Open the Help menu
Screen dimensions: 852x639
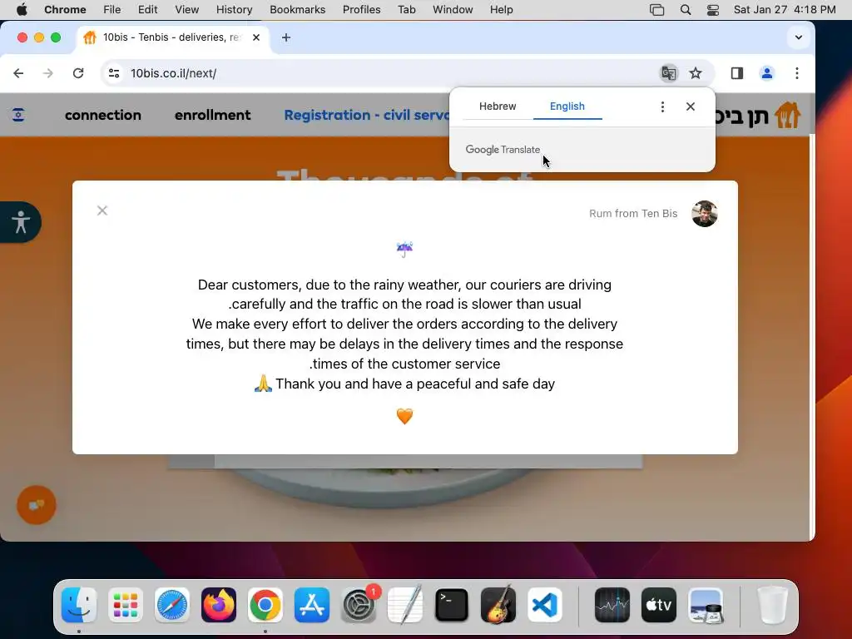[x=501, y=9]
